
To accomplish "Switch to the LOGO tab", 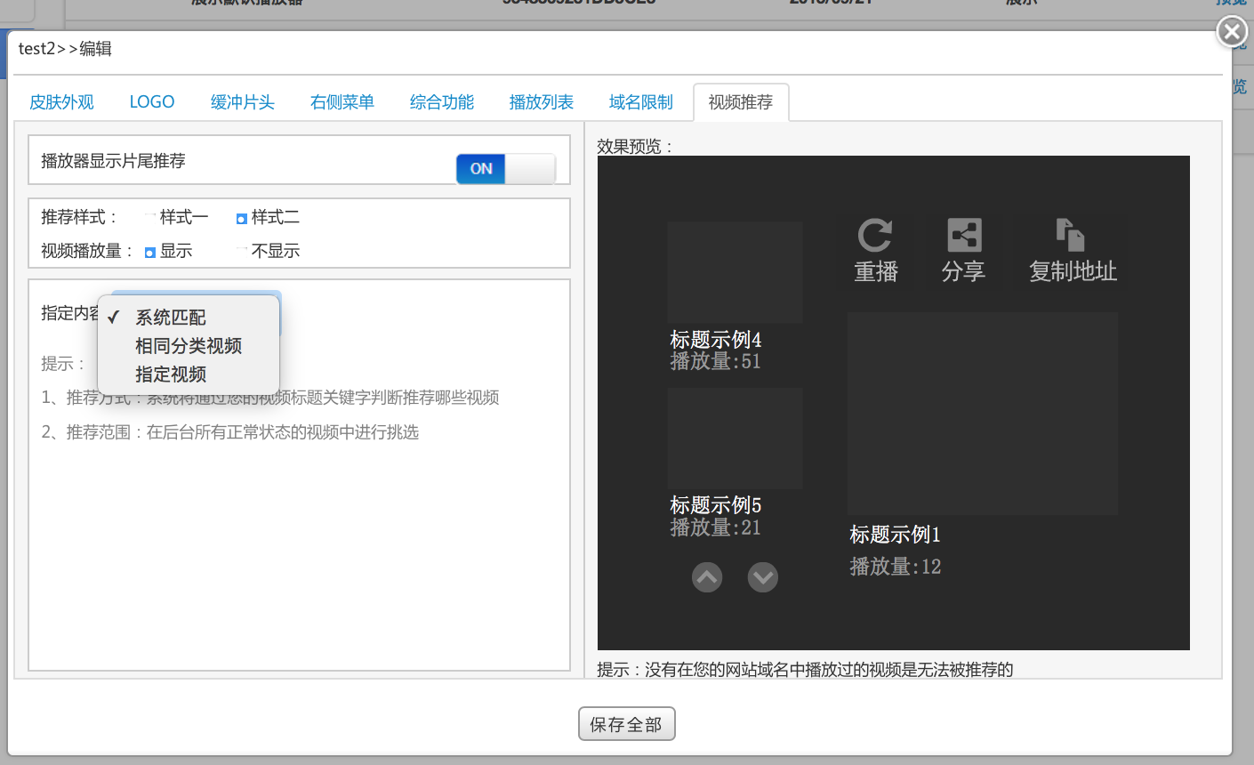I will pyautogui.click(x=152, y=102).
